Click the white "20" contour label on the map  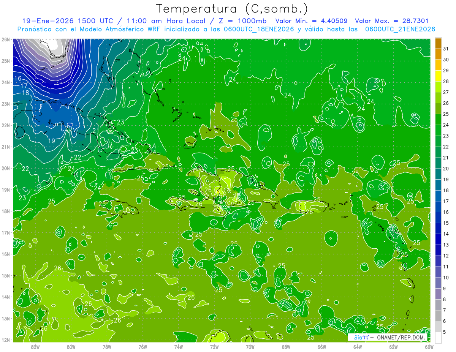pos(68,128)
